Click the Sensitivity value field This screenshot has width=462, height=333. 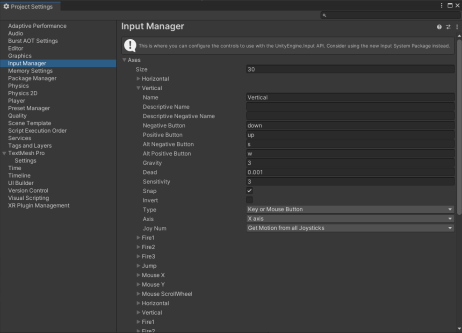click(x=350, y=181)
